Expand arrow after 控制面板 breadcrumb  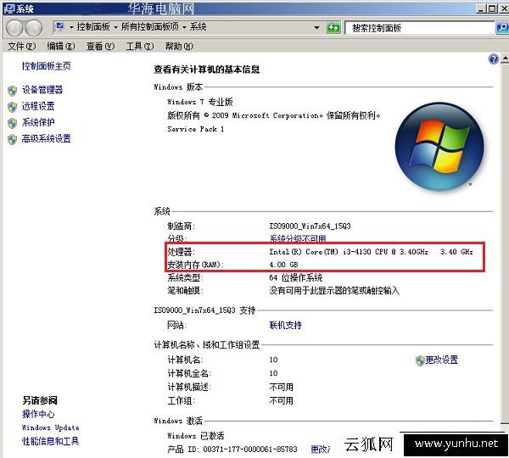115,27
